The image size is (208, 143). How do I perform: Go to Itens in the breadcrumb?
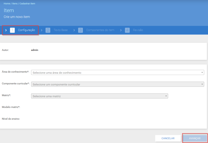pyautogui.click(x=15, y=4)
